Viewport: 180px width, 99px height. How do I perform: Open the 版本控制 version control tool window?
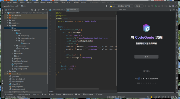coord(9,94)
